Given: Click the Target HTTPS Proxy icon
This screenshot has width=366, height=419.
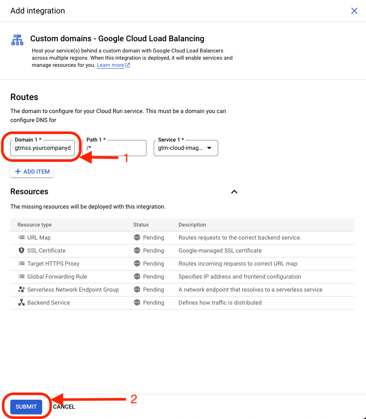Looking at the screenshot, I should pos(21,264).
